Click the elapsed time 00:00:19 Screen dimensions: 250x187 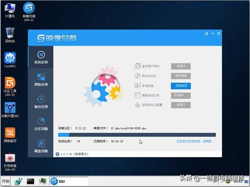[117, 141]
